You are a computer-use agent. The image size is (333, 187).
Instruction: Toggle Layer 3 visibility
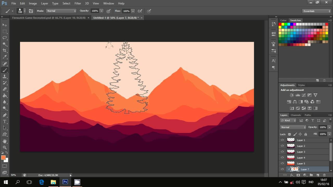click(x=282, y=152)
